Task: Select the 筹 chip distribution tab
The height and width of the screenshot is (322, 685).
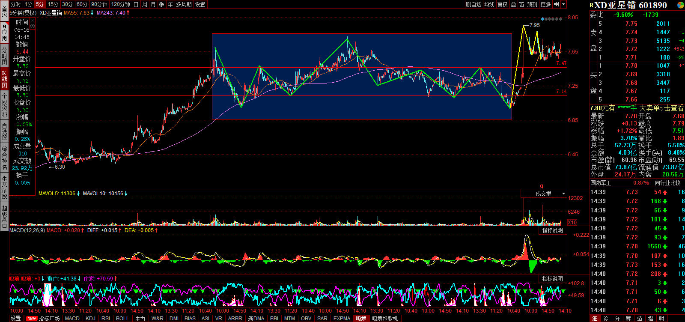Action: [x=628, y=319]
